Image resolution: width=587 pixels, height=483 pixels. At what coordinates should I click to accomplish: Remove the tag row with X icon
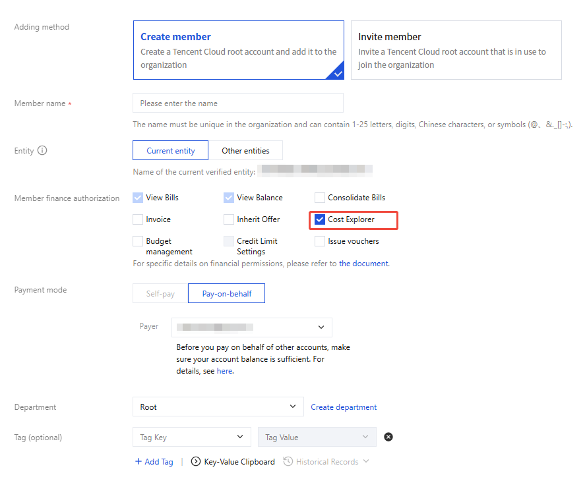click(x=388, y=437)
